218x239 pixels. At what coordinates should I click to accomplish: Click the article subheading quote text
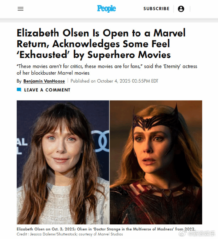pyautogui.click(x=107, y=69)
